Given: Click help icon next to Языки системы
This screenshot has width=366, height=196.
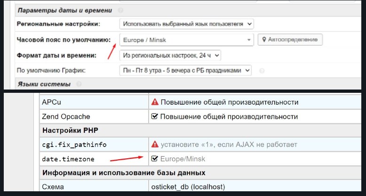Looking at the screenshot, I should coord(79,84).
